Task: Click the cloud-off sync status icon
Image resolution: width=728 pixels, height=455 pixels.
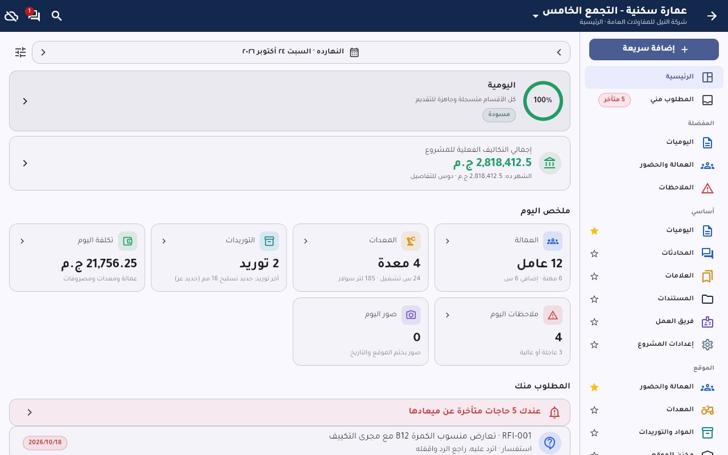Action: point(11,16)
